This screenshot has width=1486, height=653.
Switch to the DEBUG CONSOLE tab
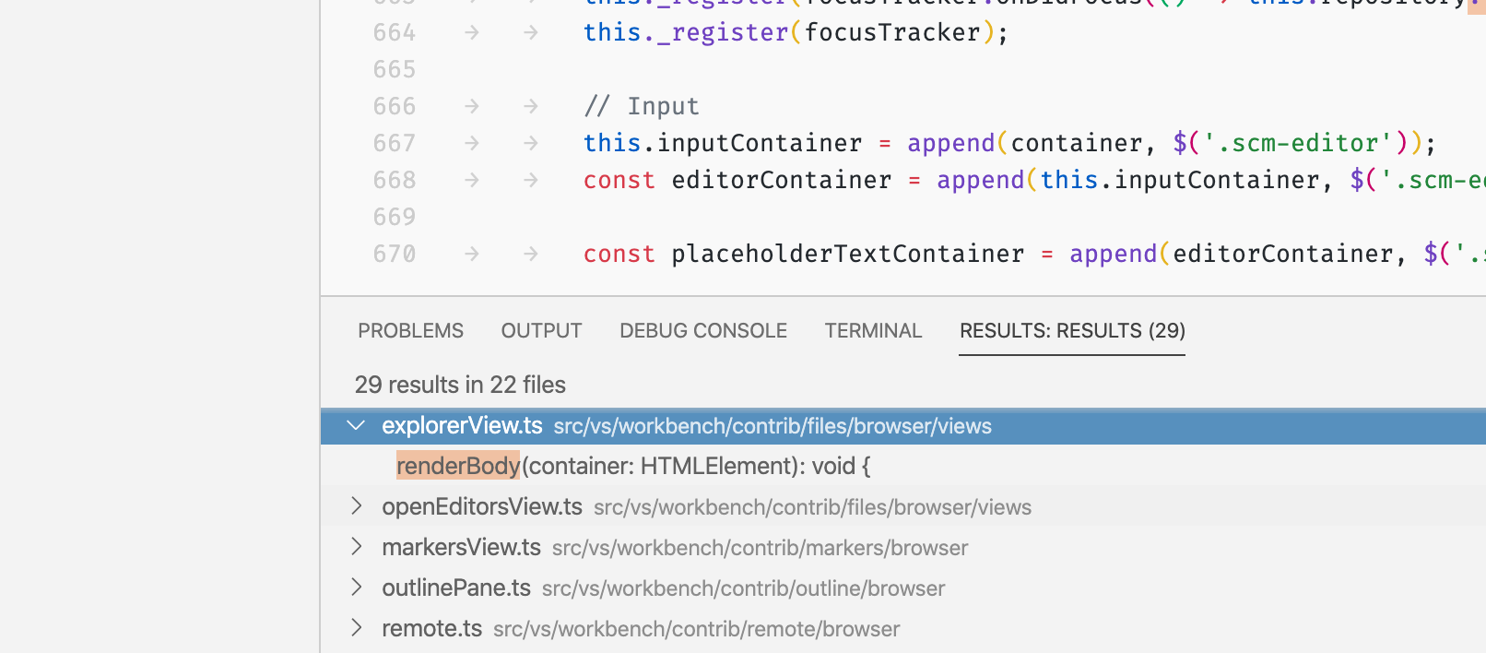[x=702, y=330]
